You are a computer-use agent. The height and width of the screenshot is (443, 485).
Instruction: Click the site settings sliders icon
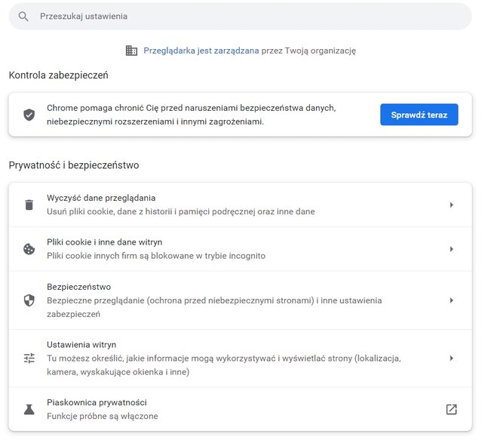coord(29,358)
